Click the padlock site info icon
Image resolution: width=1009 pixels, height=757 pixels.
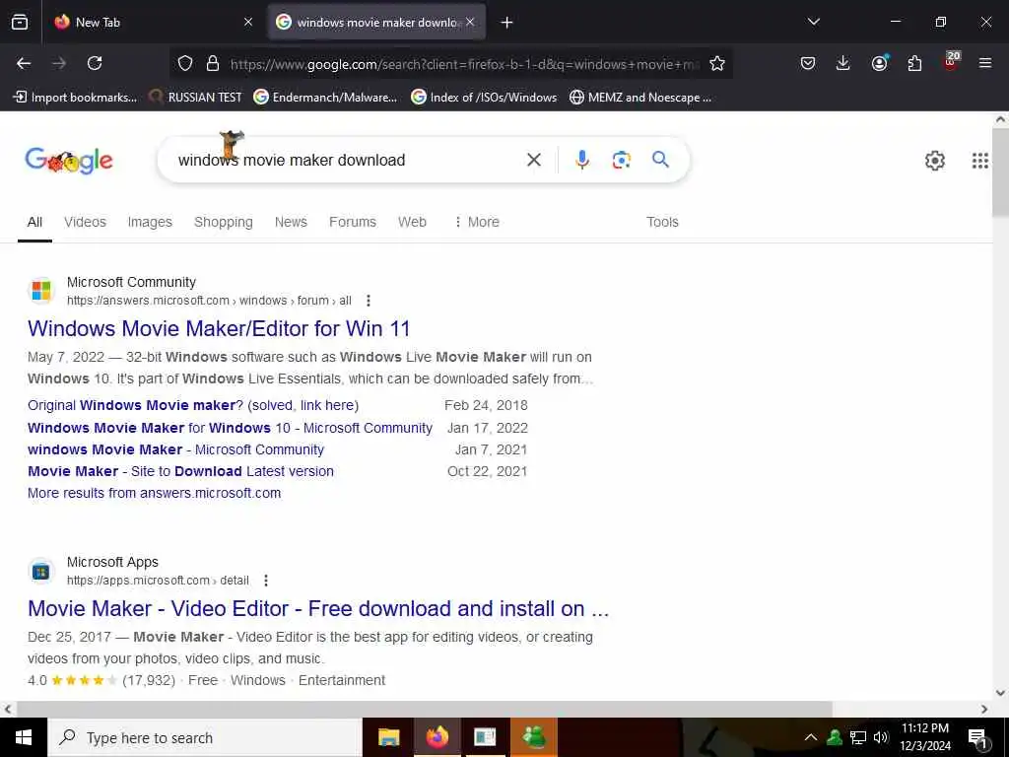213,63
